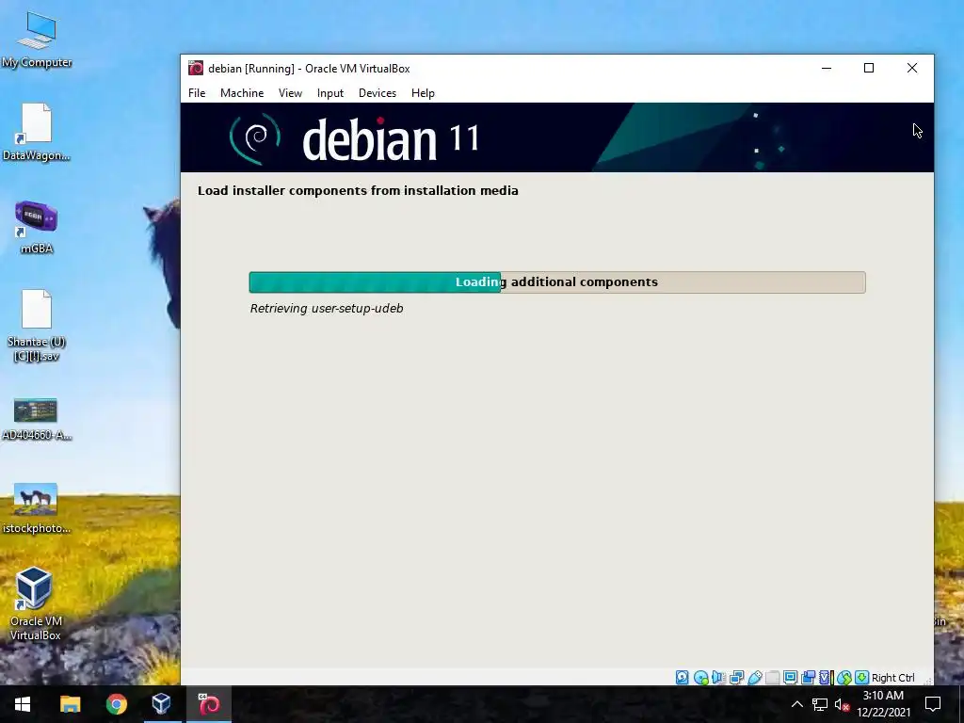This screenshot has width=964, height=723.
Task: Click the display indicator in VirtualBox status bar
Action: 790,678
